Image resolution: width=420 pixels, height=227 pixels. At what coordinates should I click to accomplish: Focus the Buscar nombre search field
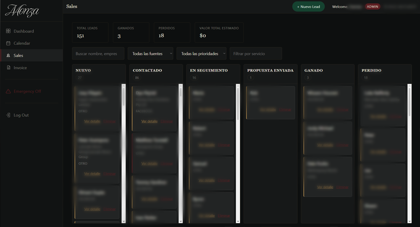(x=98, y=54)
